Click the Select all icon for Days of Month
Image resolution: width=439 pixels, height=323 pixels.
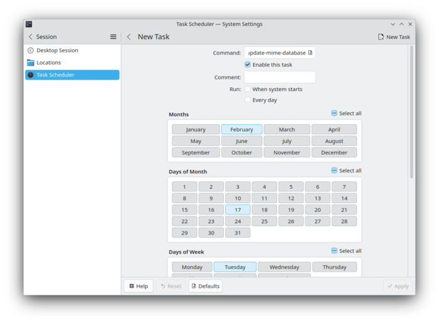[334, 170]
